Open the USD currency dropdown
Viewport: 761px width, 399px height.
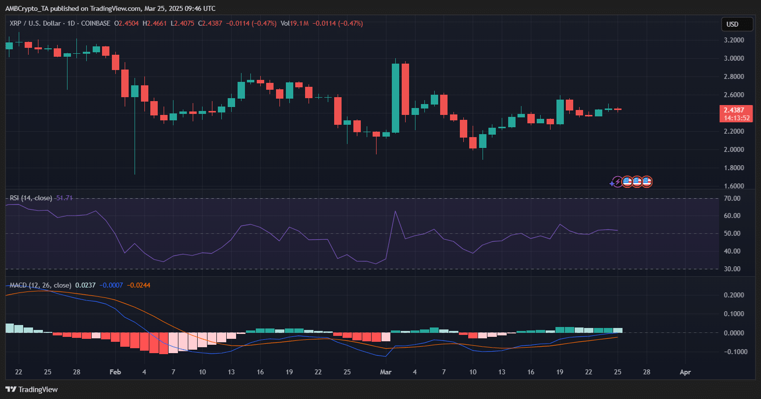click(737, 23)
